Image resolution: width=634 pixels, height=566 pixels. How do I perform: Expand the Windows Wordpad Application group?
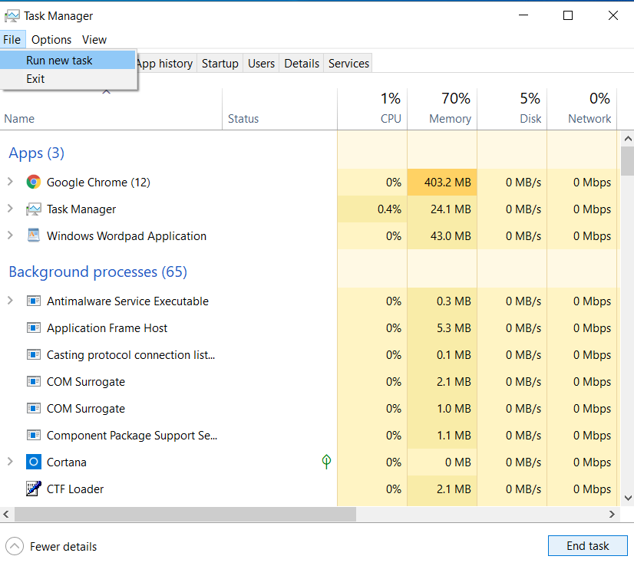(x=10, y=235)
